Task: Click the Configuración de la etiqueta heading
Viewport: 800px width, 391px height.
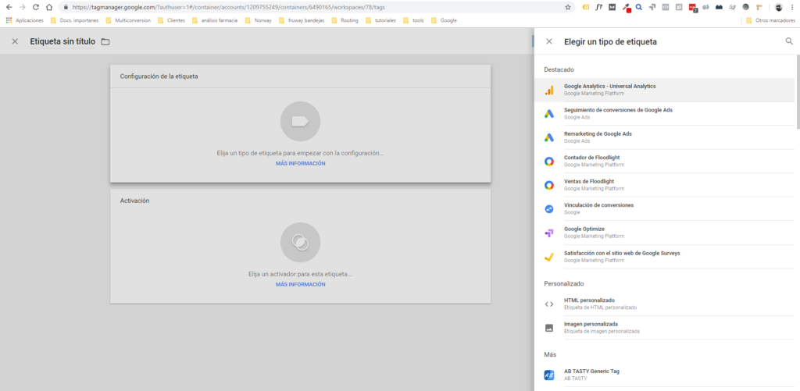Action: pos(159,76)
